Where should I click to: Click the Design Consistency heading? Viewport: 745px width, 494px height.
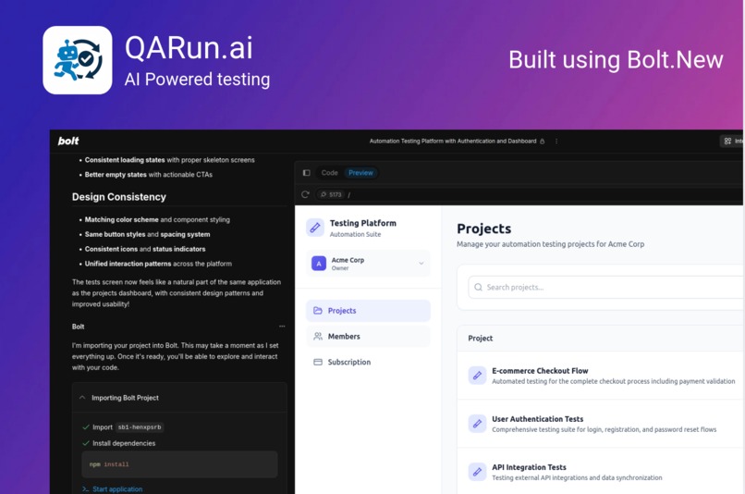(x=119, y=197)
